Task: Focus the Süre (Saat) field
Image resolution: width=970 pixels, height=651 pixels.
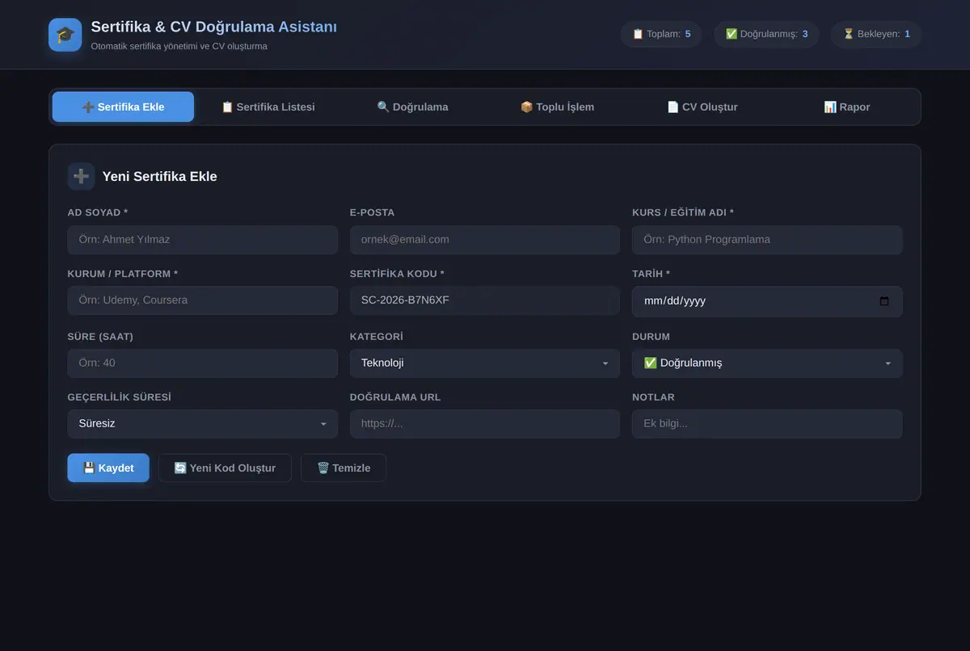Action: pos(203,363)
